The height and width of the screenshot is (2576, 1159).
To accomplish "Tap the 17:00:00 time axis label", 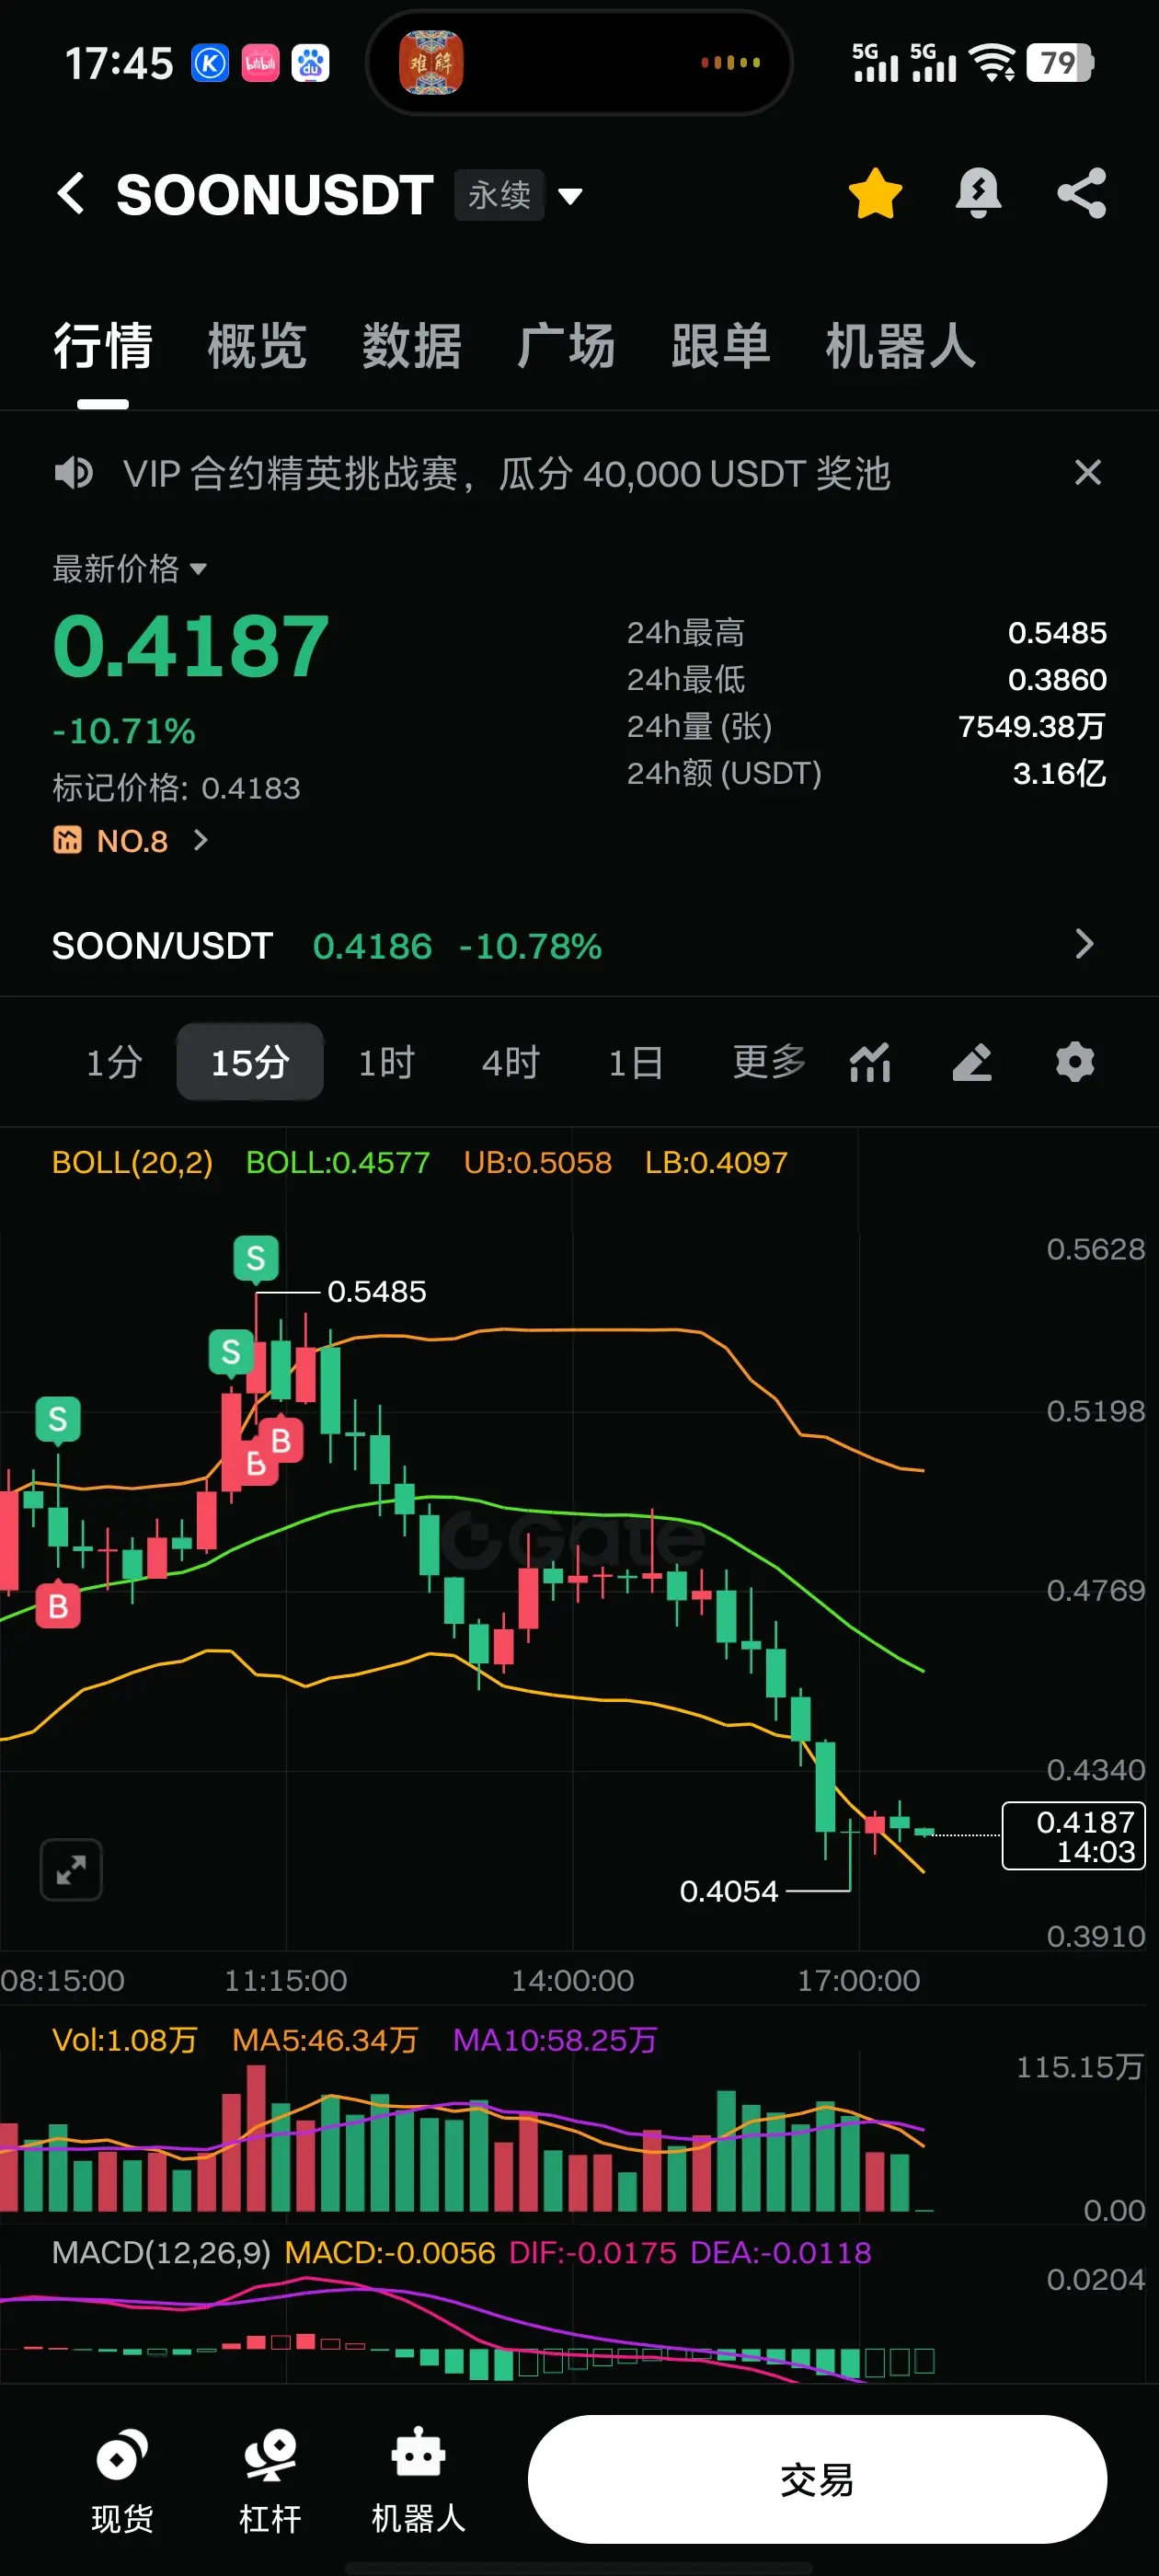I will pos(858,1980).
